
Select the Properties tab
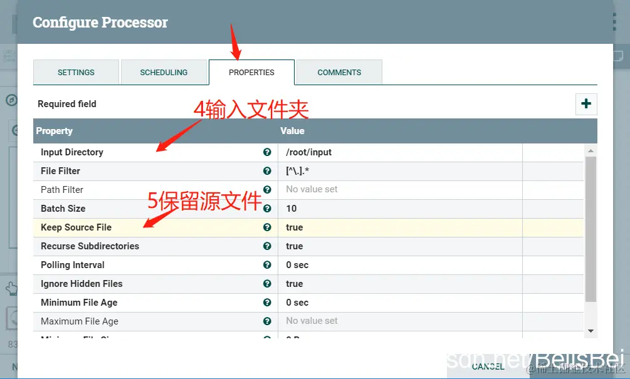click(x=251, y=72)
